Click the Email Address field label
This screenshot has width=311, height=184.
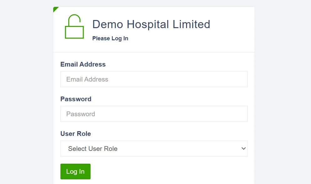[x=83, y=64]
